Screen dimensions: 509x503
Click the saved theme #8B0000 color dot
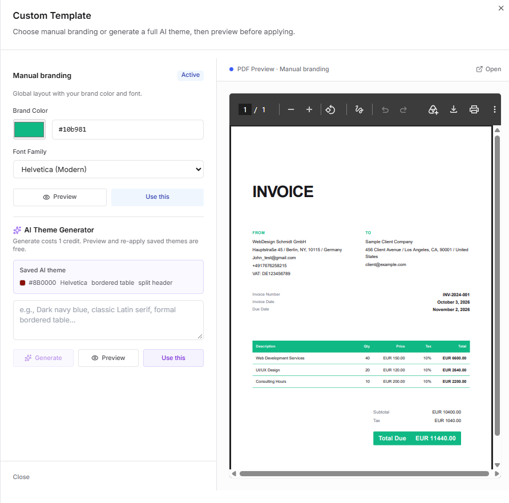point(22,283)
